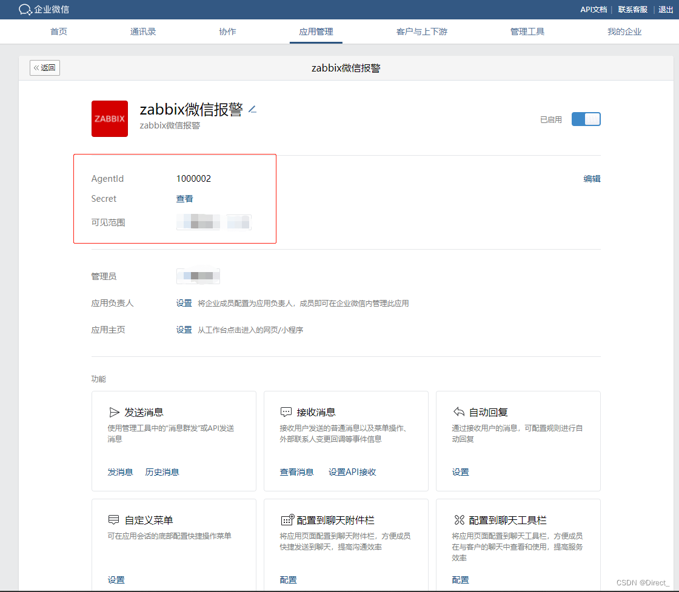Click the 返回 back button
679x592 pixels.
[x=45, y=68]
